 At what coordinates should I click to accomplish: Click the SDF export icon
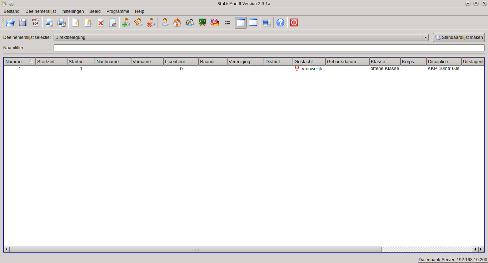35,23
